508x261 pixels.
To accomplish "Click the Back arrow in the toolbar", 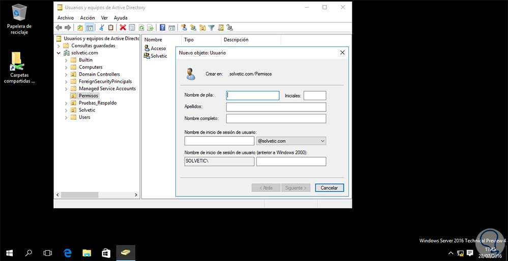I will (58, 27).
